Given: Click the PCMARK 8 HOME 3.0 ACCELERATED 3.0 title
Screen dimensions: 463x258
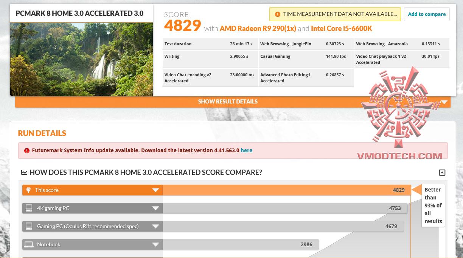Looking at the screenshot, I should (x=79, y=14).
